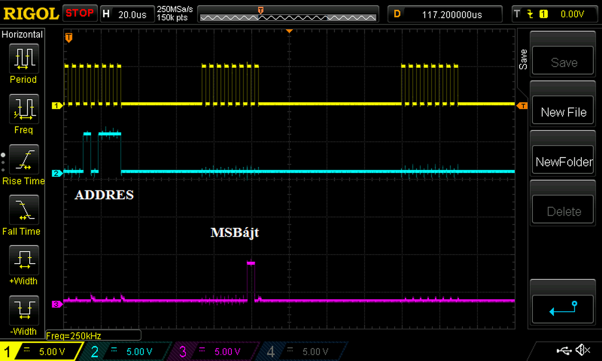
Task: Select the Rise Time measurement icon
Action: 24,159
